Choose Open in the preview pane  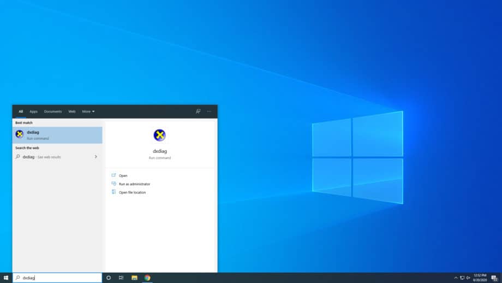click(123, 175)
